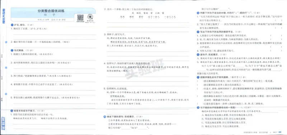Click the order bracket before 悉尼歌剧院是世界上最出色的建筑之一
This screenshot has width=287, height=135.
(201, 85)
